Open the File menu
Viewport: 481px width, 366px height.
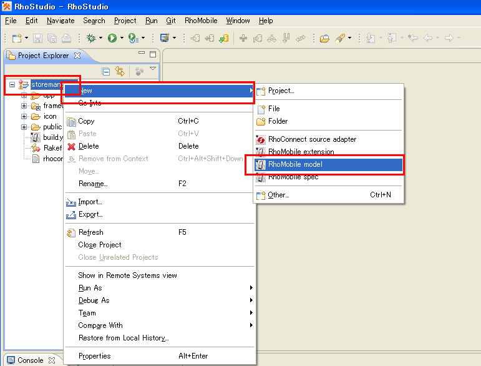click(11, 21)
